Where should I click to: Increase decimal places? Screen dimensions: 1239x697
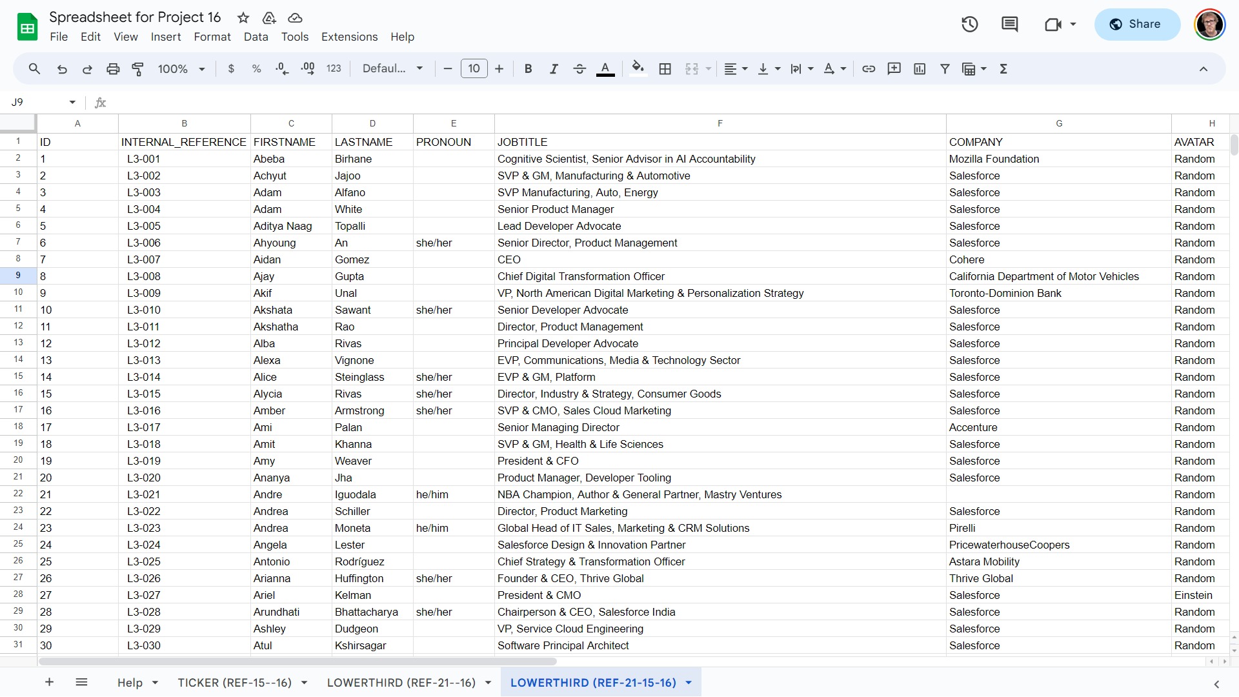[308, 69]
